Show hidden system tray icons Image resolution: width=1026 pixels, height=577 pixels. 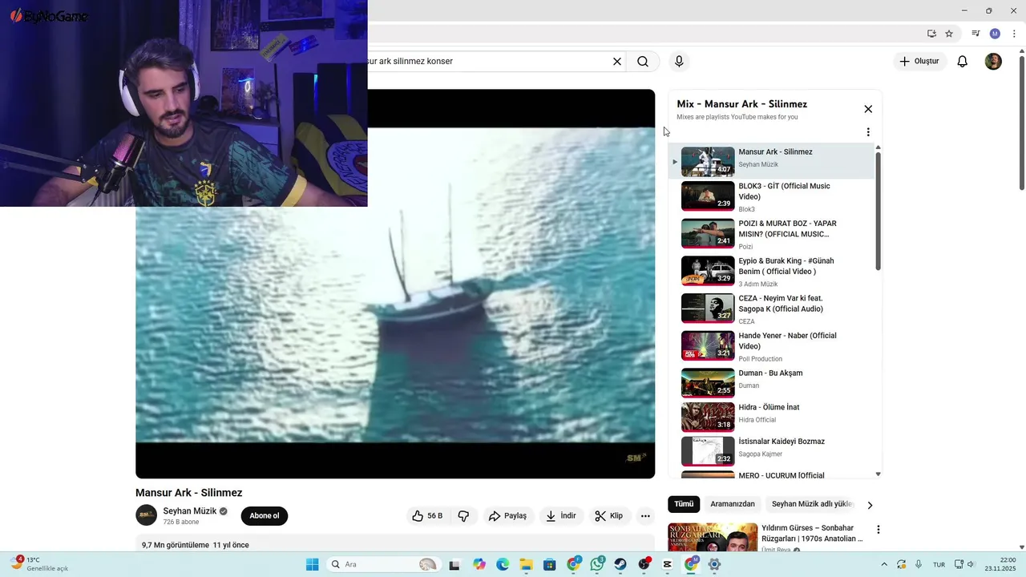tap(885, 564)
